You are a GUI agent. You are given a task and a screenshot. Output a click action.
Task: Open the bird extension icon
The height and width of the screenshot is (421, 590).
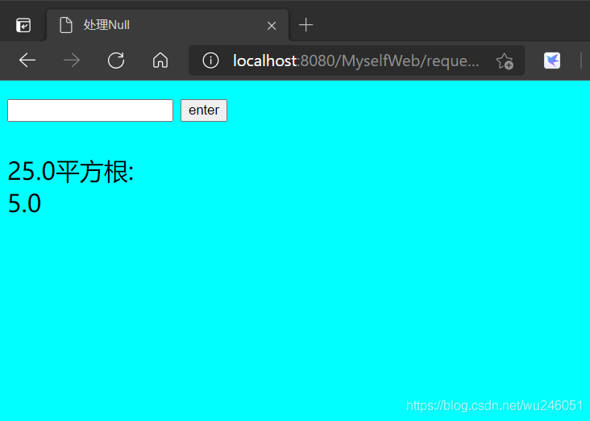[552, 60]
